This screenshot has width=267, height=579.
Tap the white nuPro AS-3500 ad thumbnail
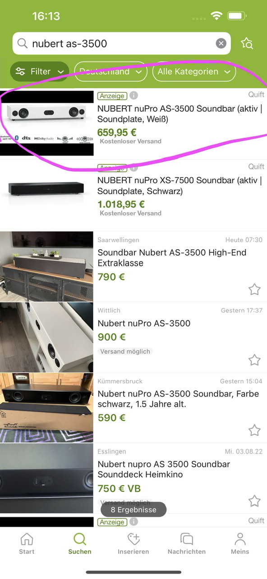pyautogui.click(x=47, y=123)
